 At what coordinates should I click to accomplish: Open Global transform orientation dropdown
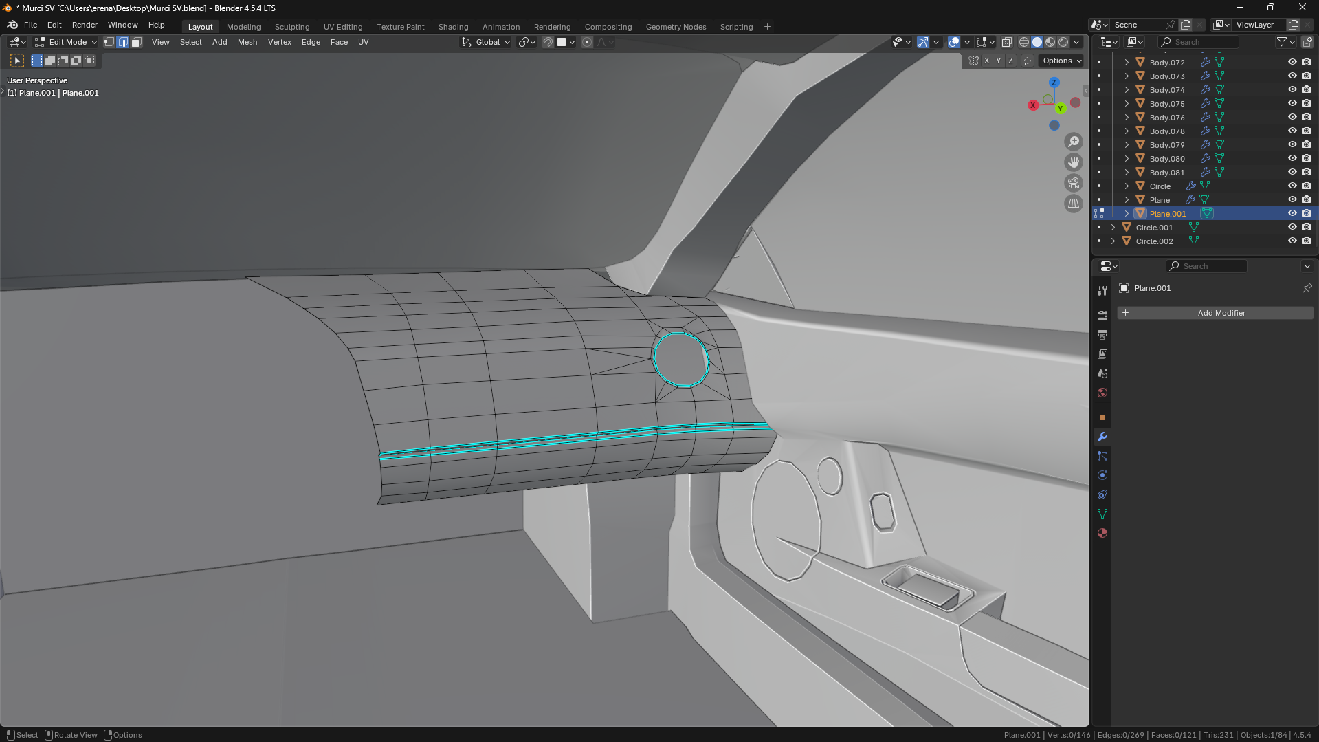pos(486,42)
